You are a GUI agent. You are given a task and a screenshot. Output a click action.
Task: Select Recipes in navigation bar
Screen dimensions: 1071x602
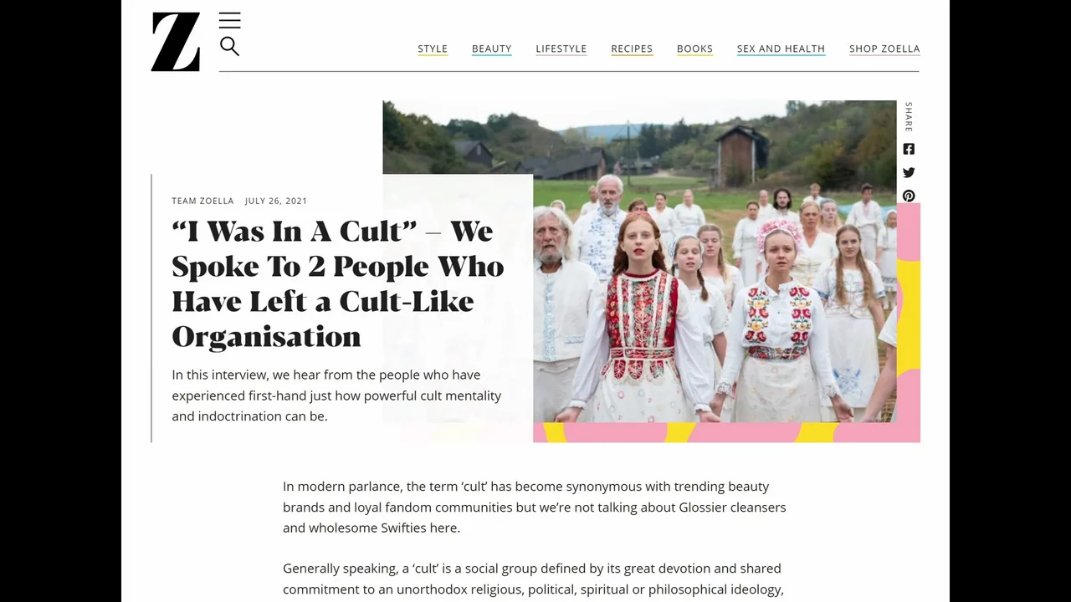coord(632,48)
